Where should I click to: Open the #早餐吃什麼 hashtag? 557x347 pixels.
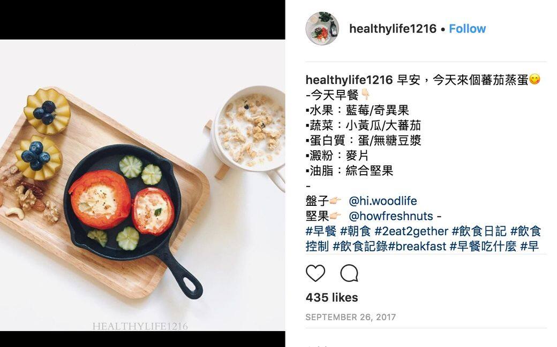(483, 246)
